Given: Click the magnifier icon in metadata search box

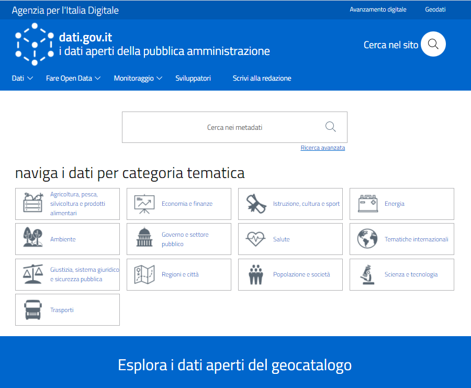Looking at the screenshot, I should [330, 127].
